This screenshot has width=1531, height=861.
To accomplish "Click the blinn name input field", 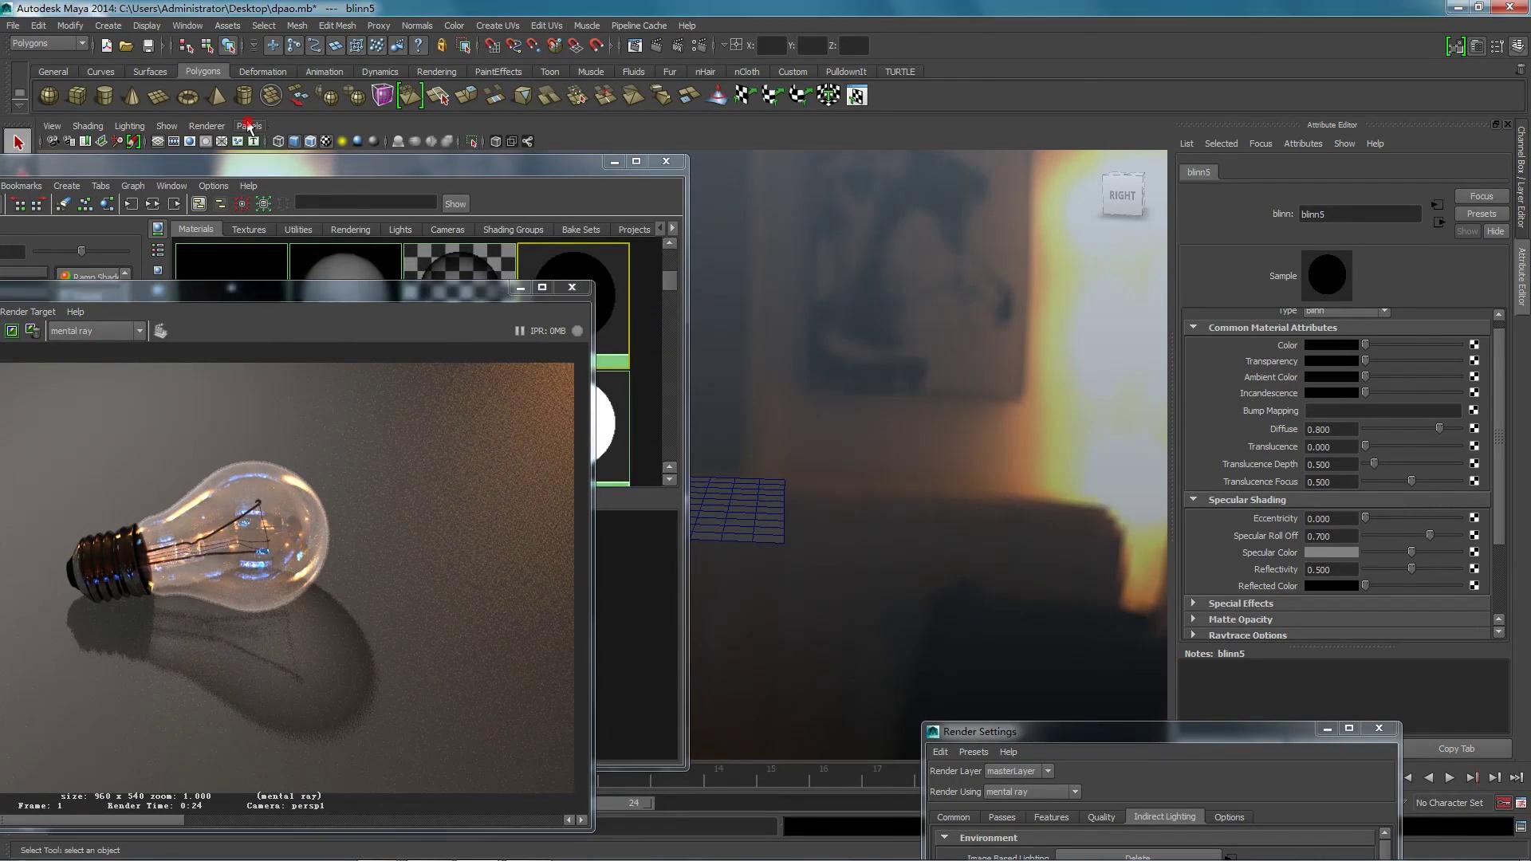I will 1359,214.
